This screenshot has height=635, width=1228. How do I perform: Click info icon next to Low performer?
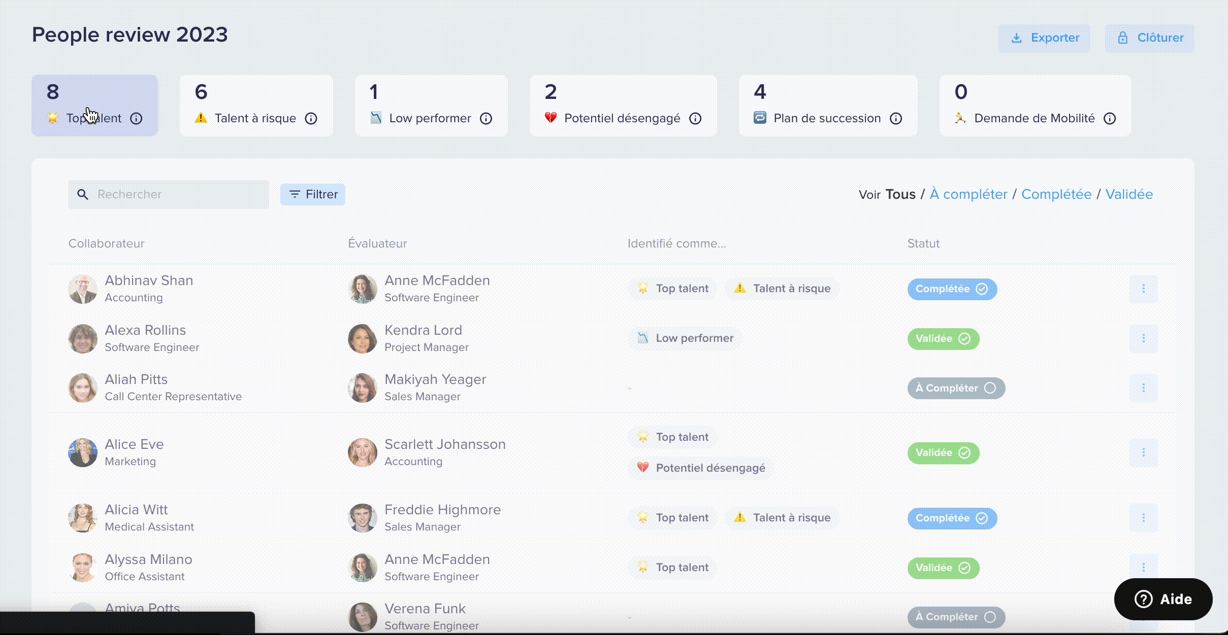coord(486,118)
